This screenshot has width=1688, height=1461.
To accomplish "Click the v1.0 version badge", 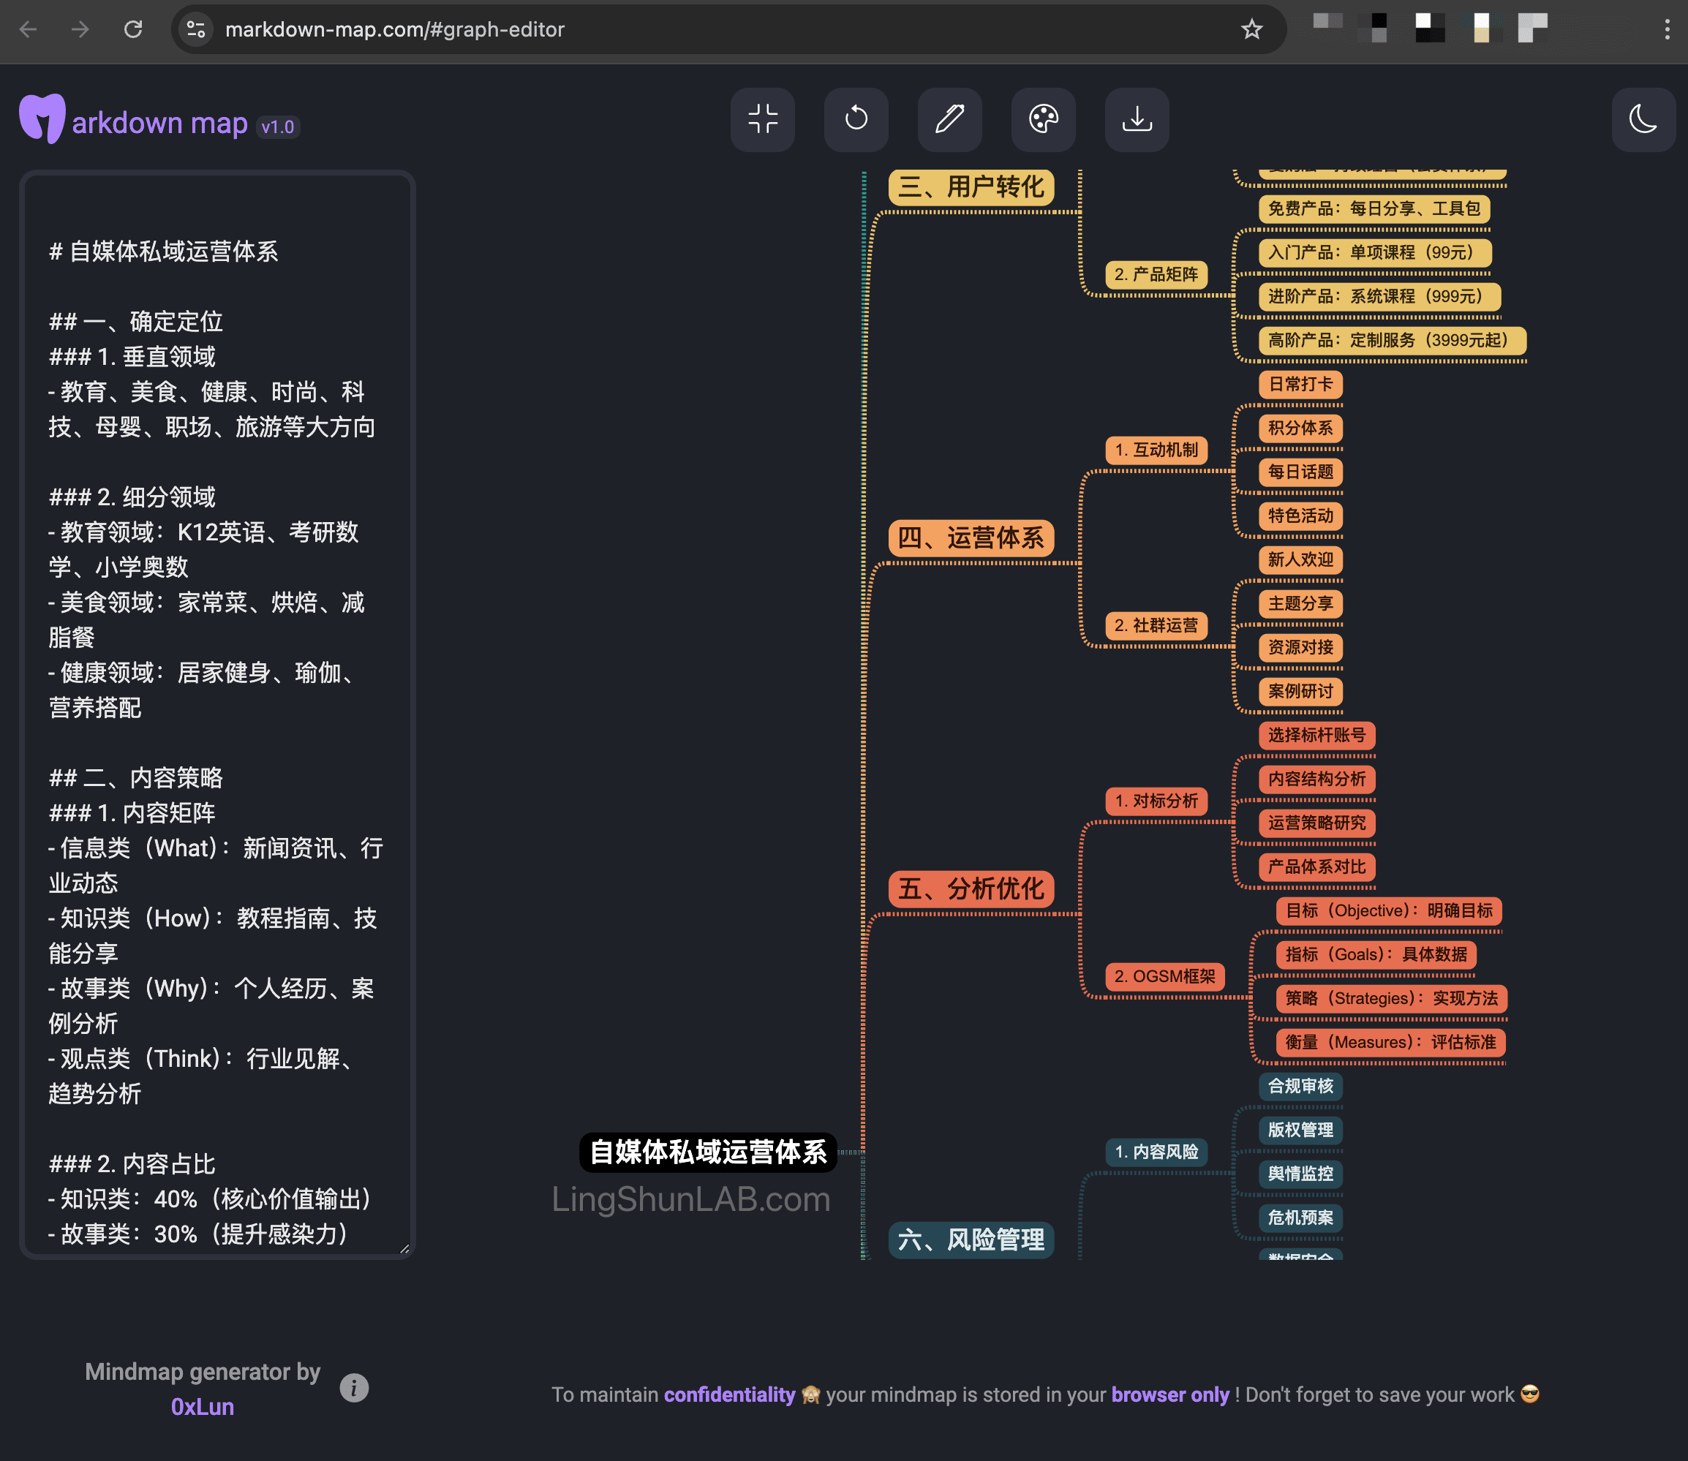I will point(278,127).
